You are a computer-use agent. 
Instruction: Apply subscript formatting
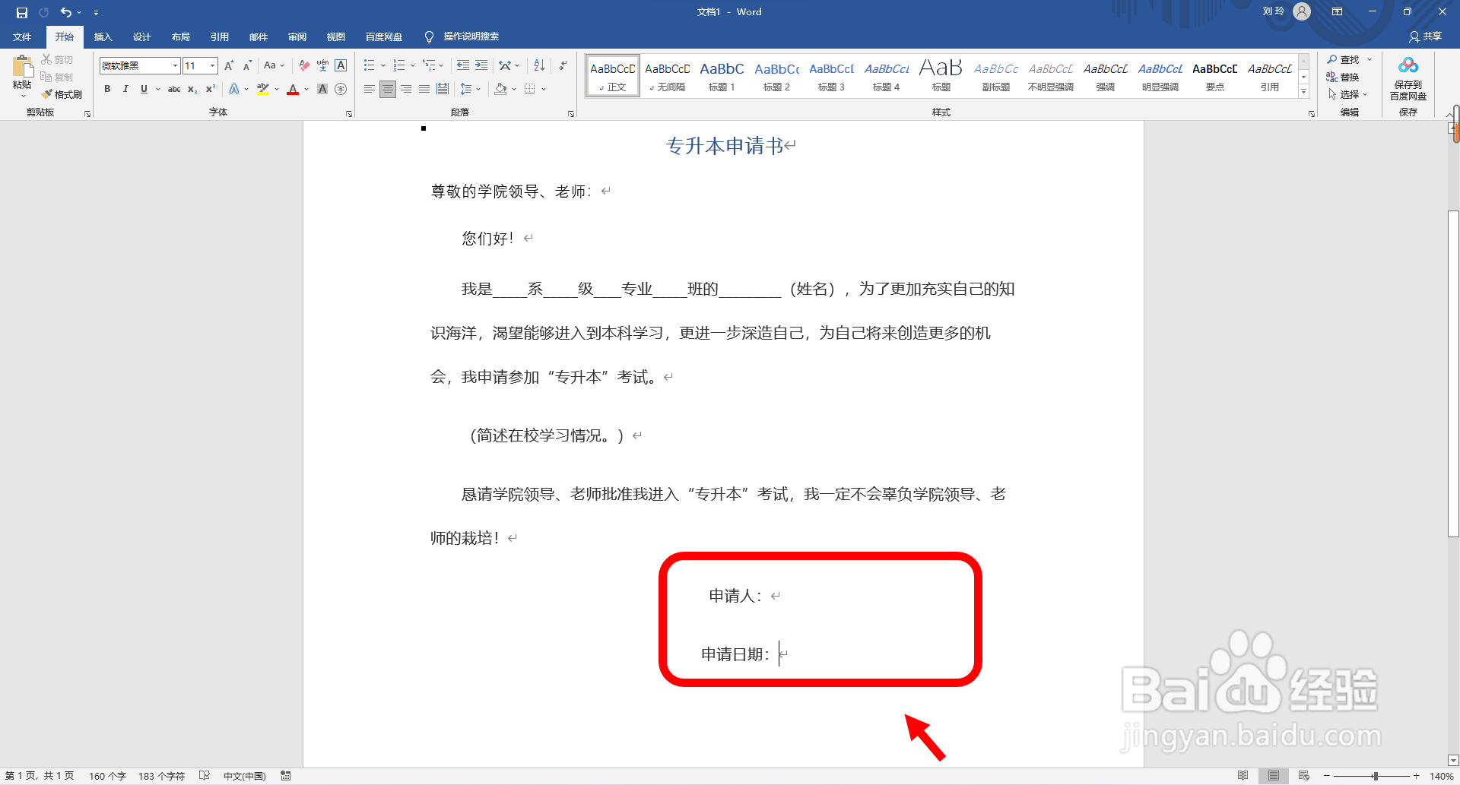192,89
